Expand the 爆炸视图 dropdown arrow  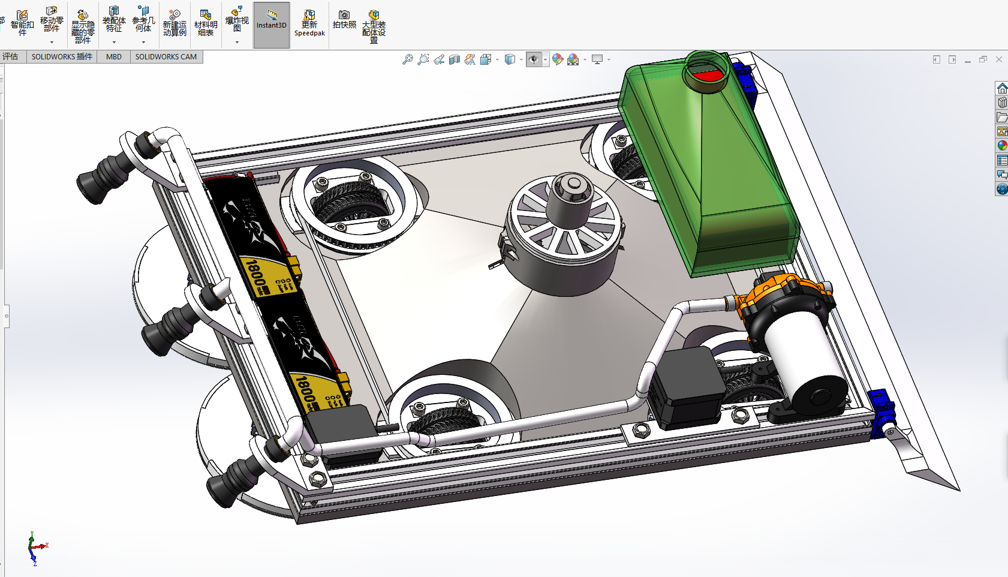[237, 43]
